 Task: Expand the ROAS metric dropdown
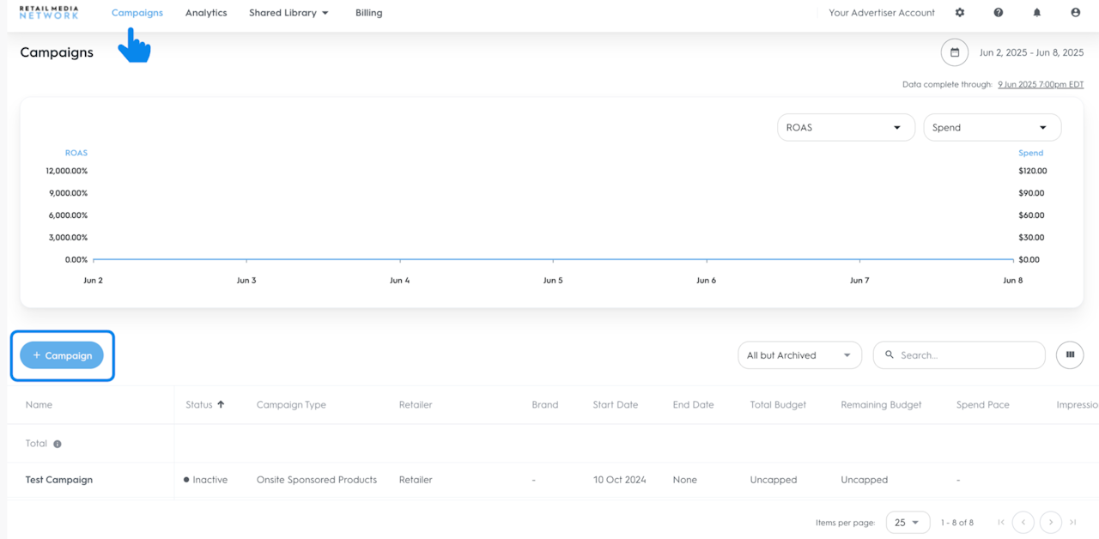pyautogui.click(x=845, y=127)
